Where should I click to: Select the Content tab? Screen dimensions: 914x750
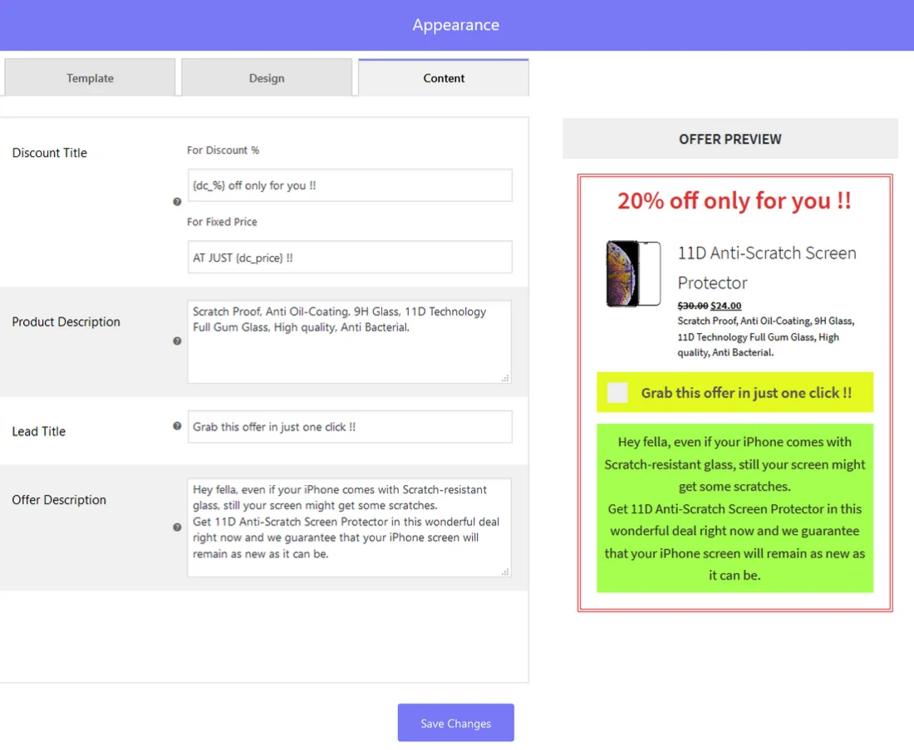tap(444, 77)
